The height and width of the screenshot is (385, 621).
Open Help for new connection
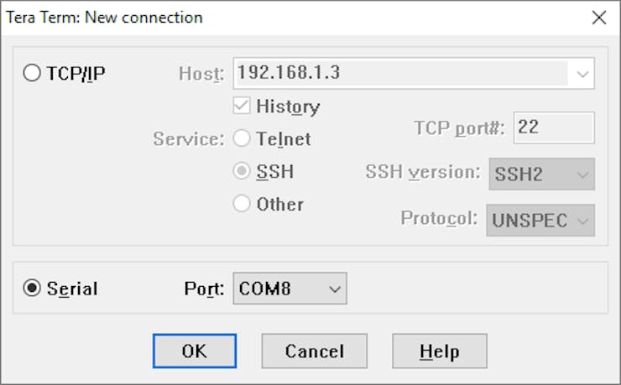coord(440,351)
